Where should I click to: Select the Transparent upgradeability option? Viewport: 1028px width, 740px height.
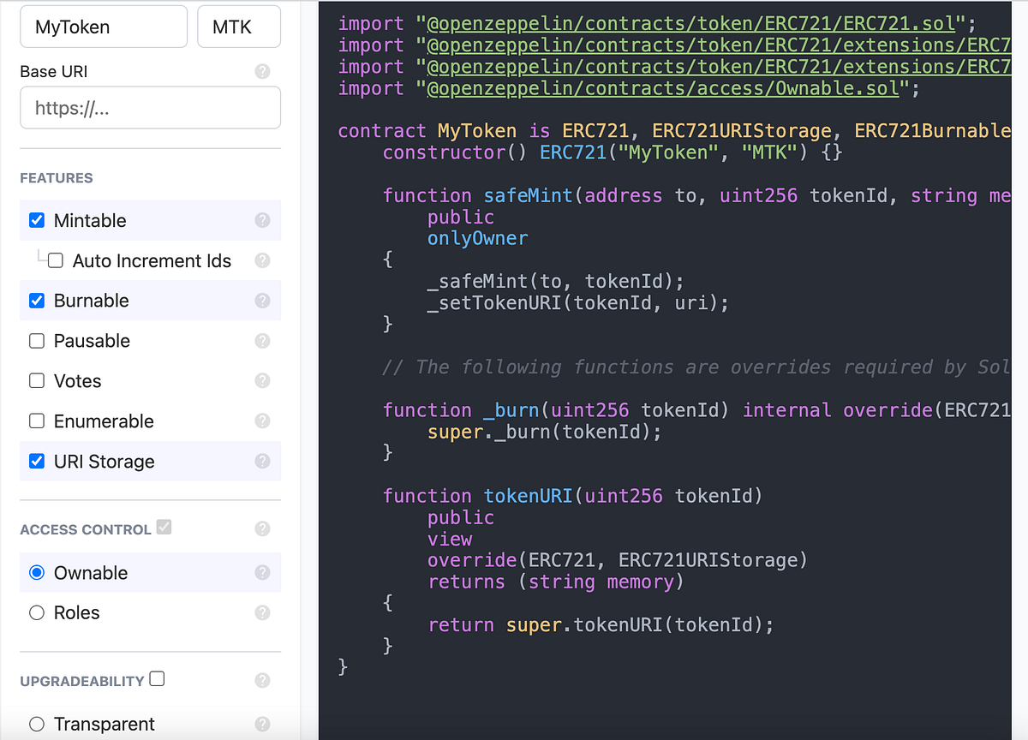click(x=36, y=724)
